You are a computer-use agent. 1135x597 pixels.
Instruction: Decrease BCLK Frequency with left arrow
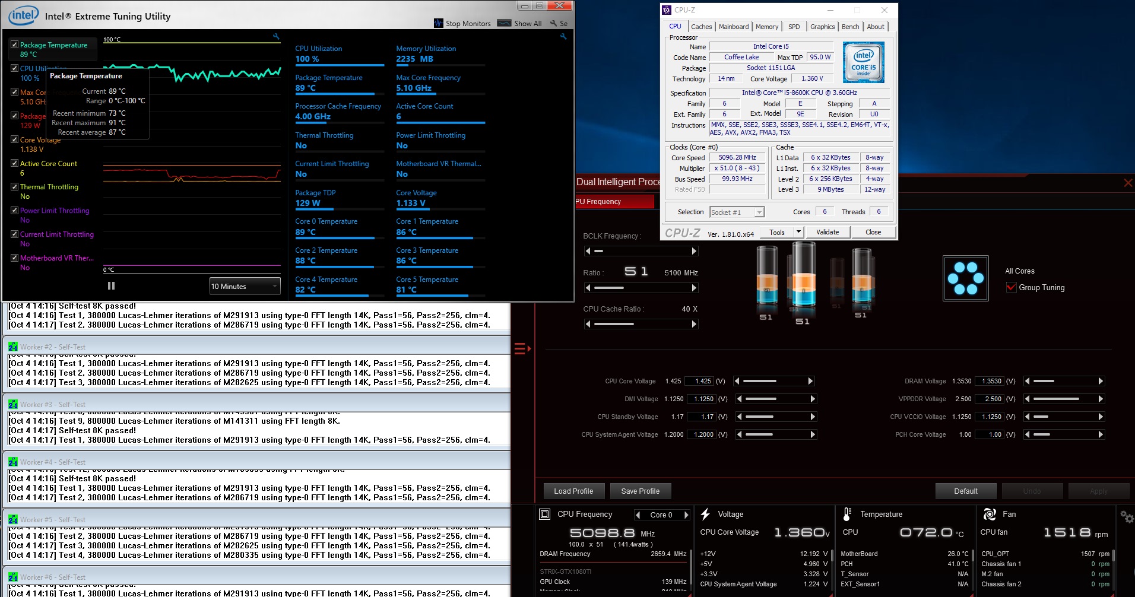pos(588,251)
